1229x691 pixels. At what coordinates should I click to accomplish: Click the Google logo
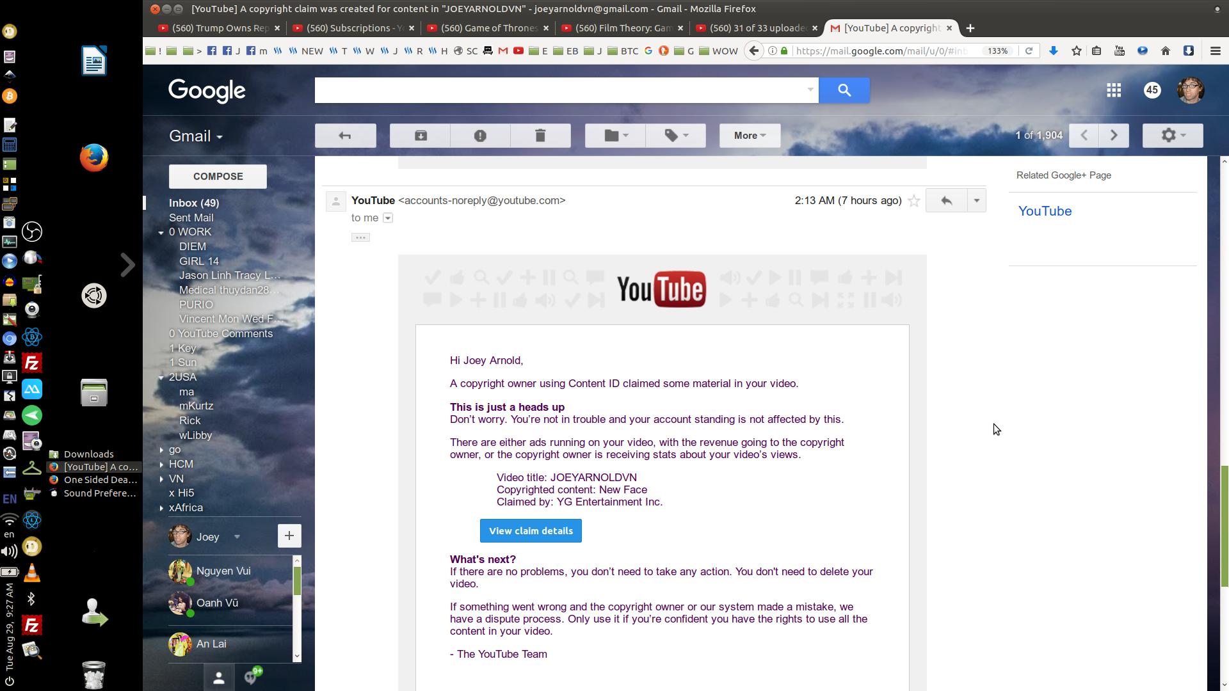pos(207,90)
